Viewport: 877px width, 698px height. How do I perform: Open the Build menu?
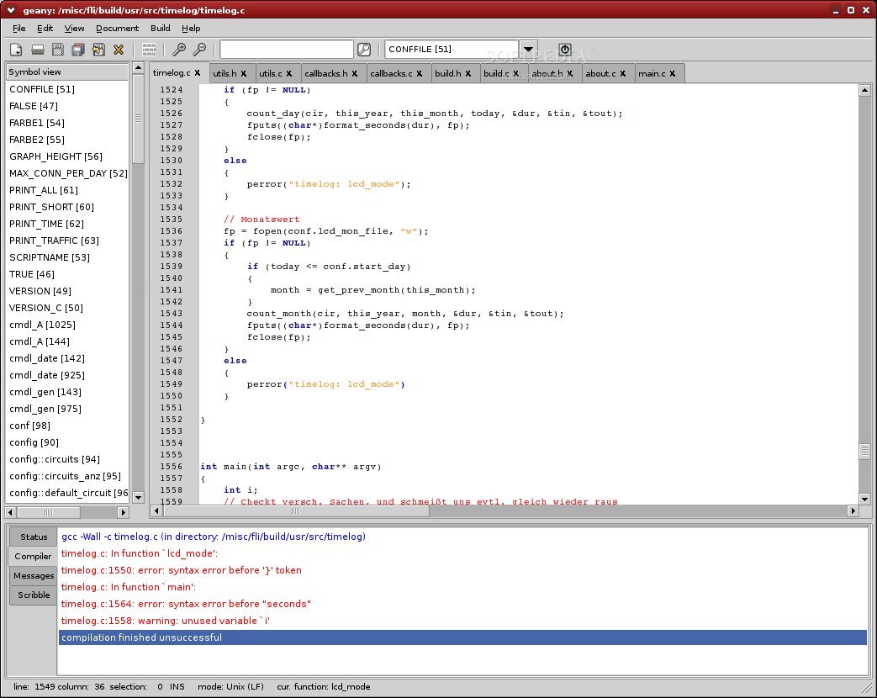pos(160,28)
